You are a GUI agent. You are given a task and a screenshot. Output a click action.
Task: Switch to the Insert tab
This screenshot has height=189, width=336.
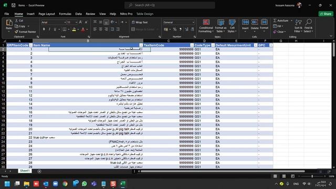[30, 14]
